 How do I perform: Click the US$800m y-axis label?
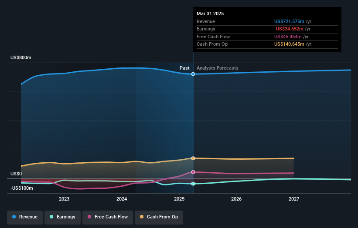pyautogui.click(x=21, y=57)
